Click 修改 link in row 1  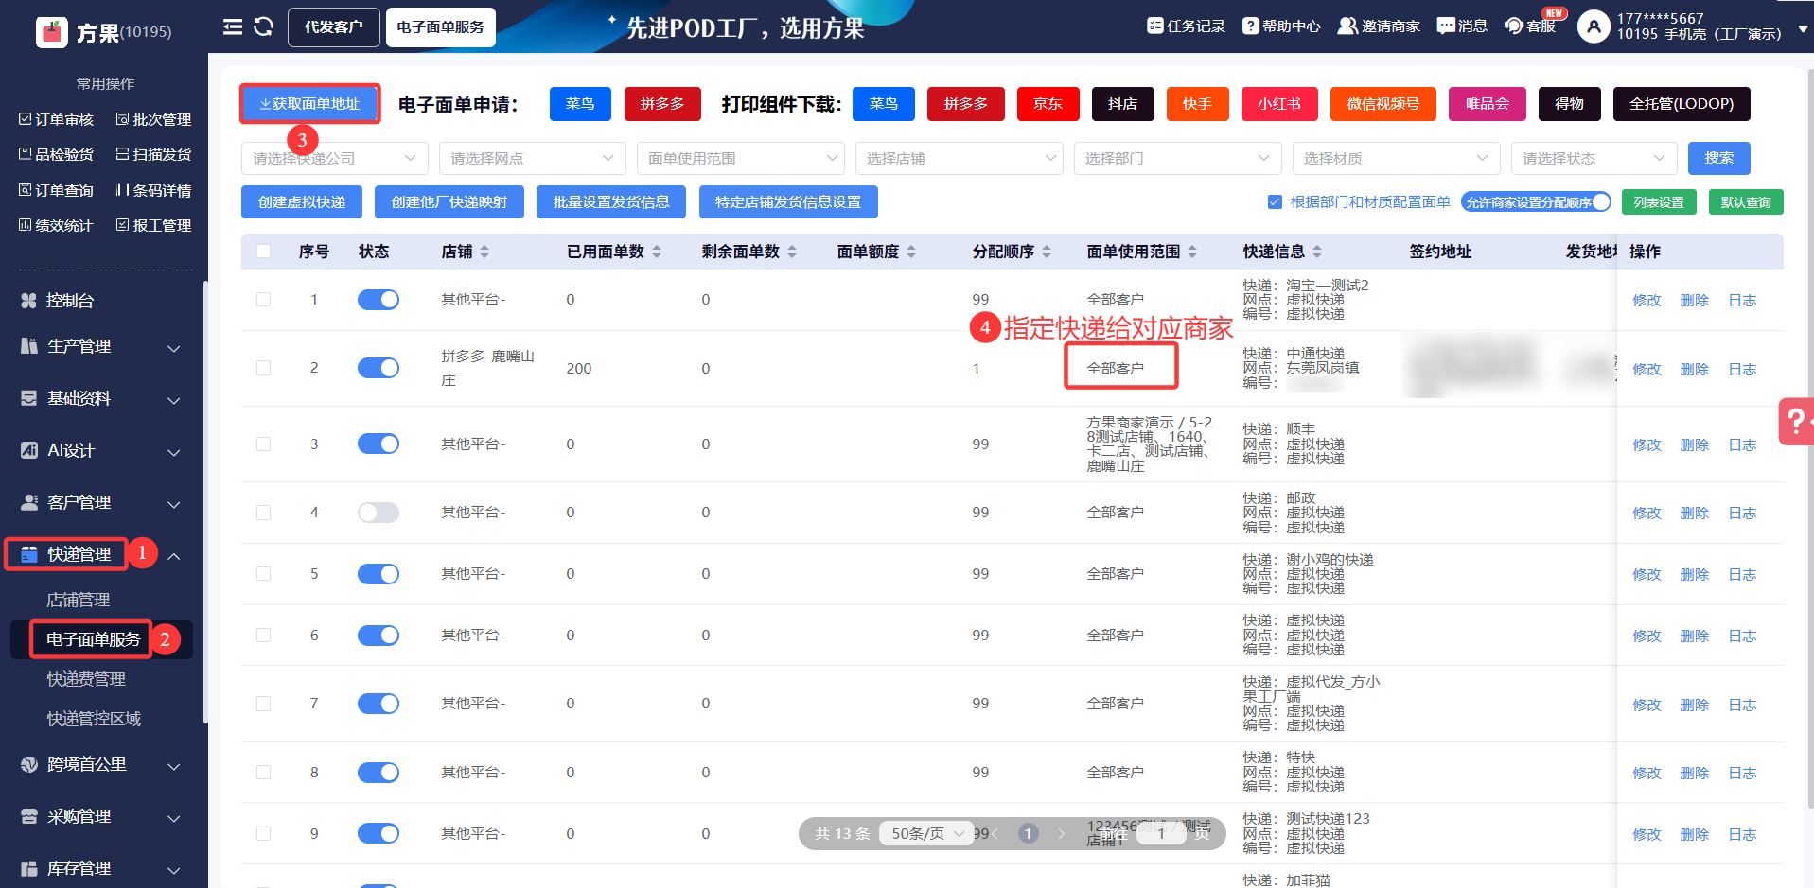point(1647,301)
